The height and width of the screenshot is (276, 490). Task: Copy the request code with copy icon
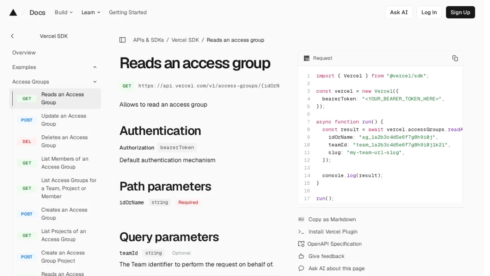(455, 58)
